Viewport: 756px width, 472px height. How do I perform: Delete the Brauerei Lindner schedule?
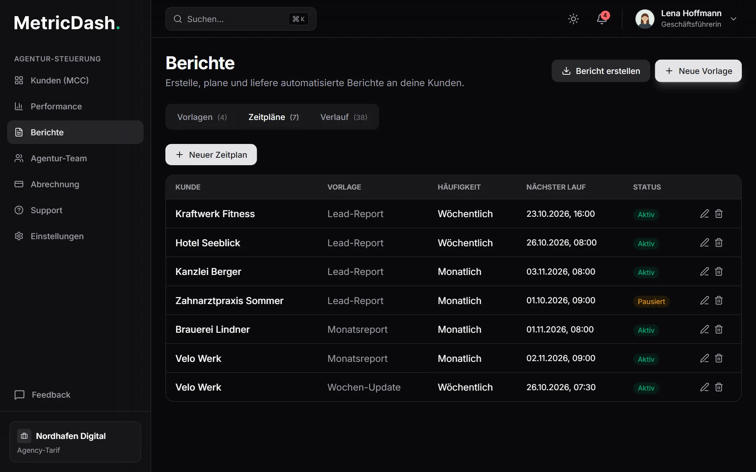tap(719, 329)
